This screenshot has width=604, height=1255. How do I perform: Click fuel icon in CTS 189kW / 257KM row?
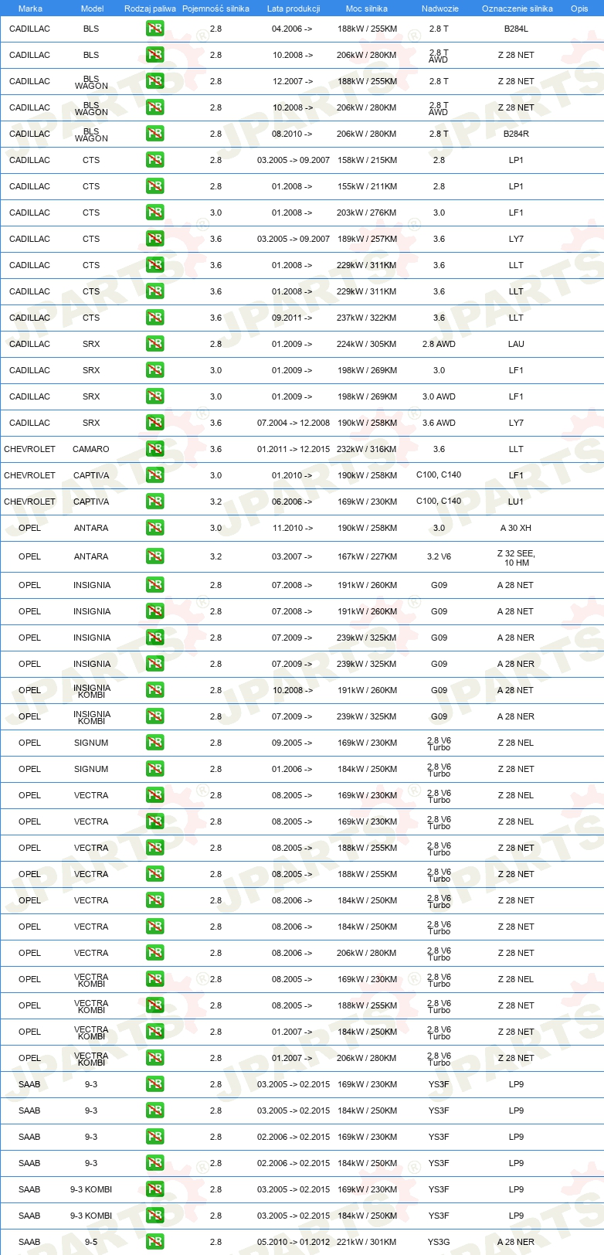point(154,239)
